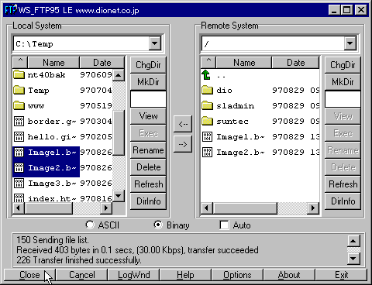This screenshot has height=285, width=372.
Task: Sort remote files by Name column
Action: tap(244, 63)
